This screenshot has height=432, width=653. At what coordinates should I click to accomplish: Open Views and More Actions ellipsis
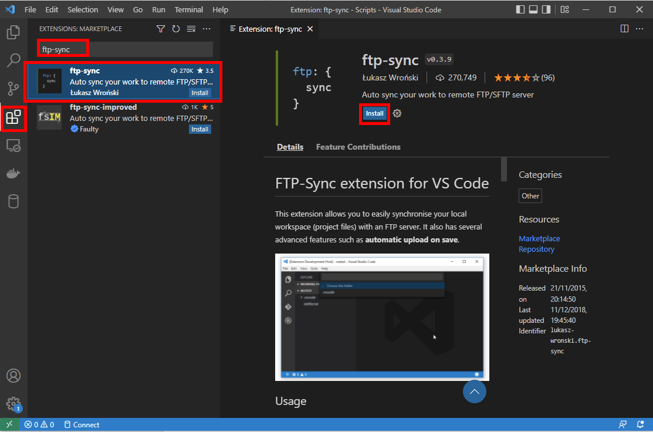click(x=207, y=29)
